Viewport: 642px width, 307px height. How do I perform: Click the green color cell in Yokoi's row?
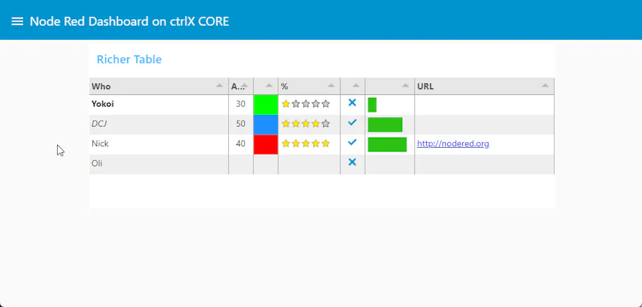pyautogui.click(x=265, y=105)
